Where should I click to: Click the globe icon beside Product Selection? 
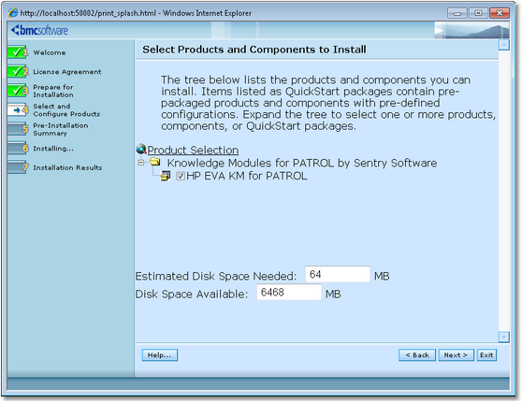[141, 149]
